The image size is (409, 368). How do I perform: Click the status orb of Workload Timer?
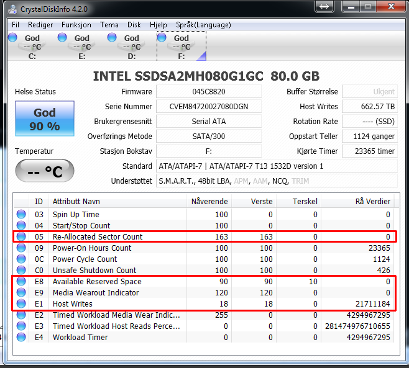tap(21, 337)
